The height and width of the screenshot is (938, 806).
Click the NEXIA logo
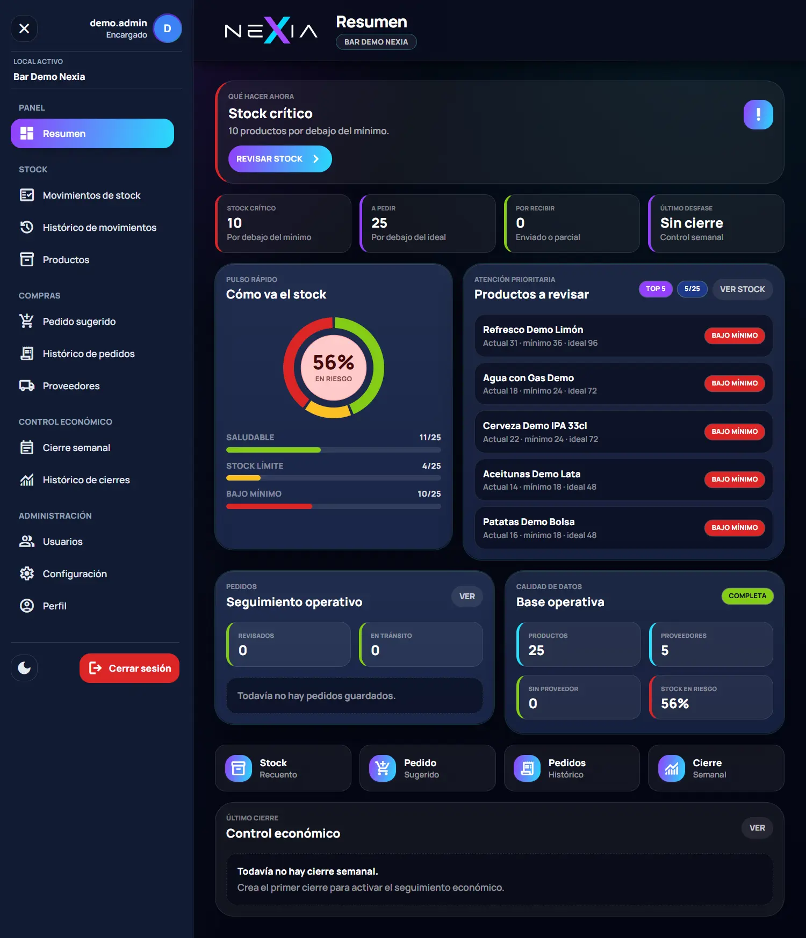click(271, 31)
